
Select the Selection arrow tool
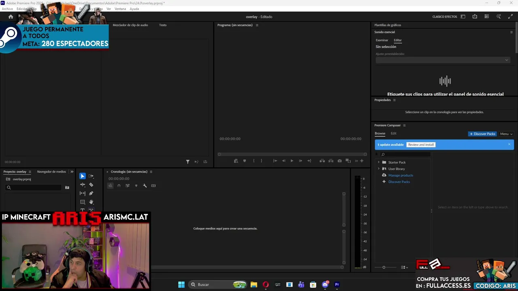[83, 176]
